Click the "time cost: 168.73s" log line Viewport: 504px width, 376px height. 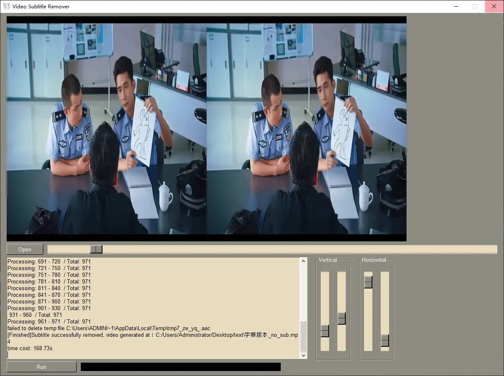tap(30, 348)
